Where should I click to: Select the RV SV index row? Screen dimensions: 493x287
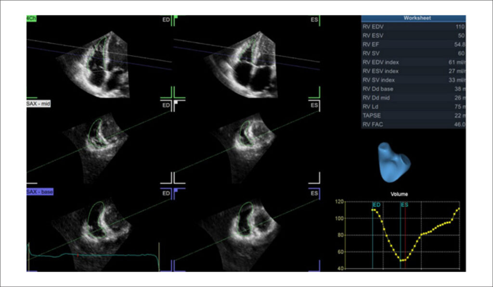click(414, 80)
